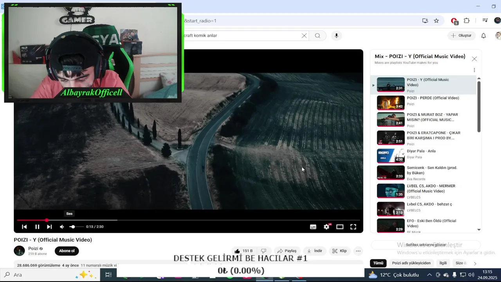Open the Poizi channel avatar
Image resolution: width=501 pixels, height=282 pixels.
point(19,251)
